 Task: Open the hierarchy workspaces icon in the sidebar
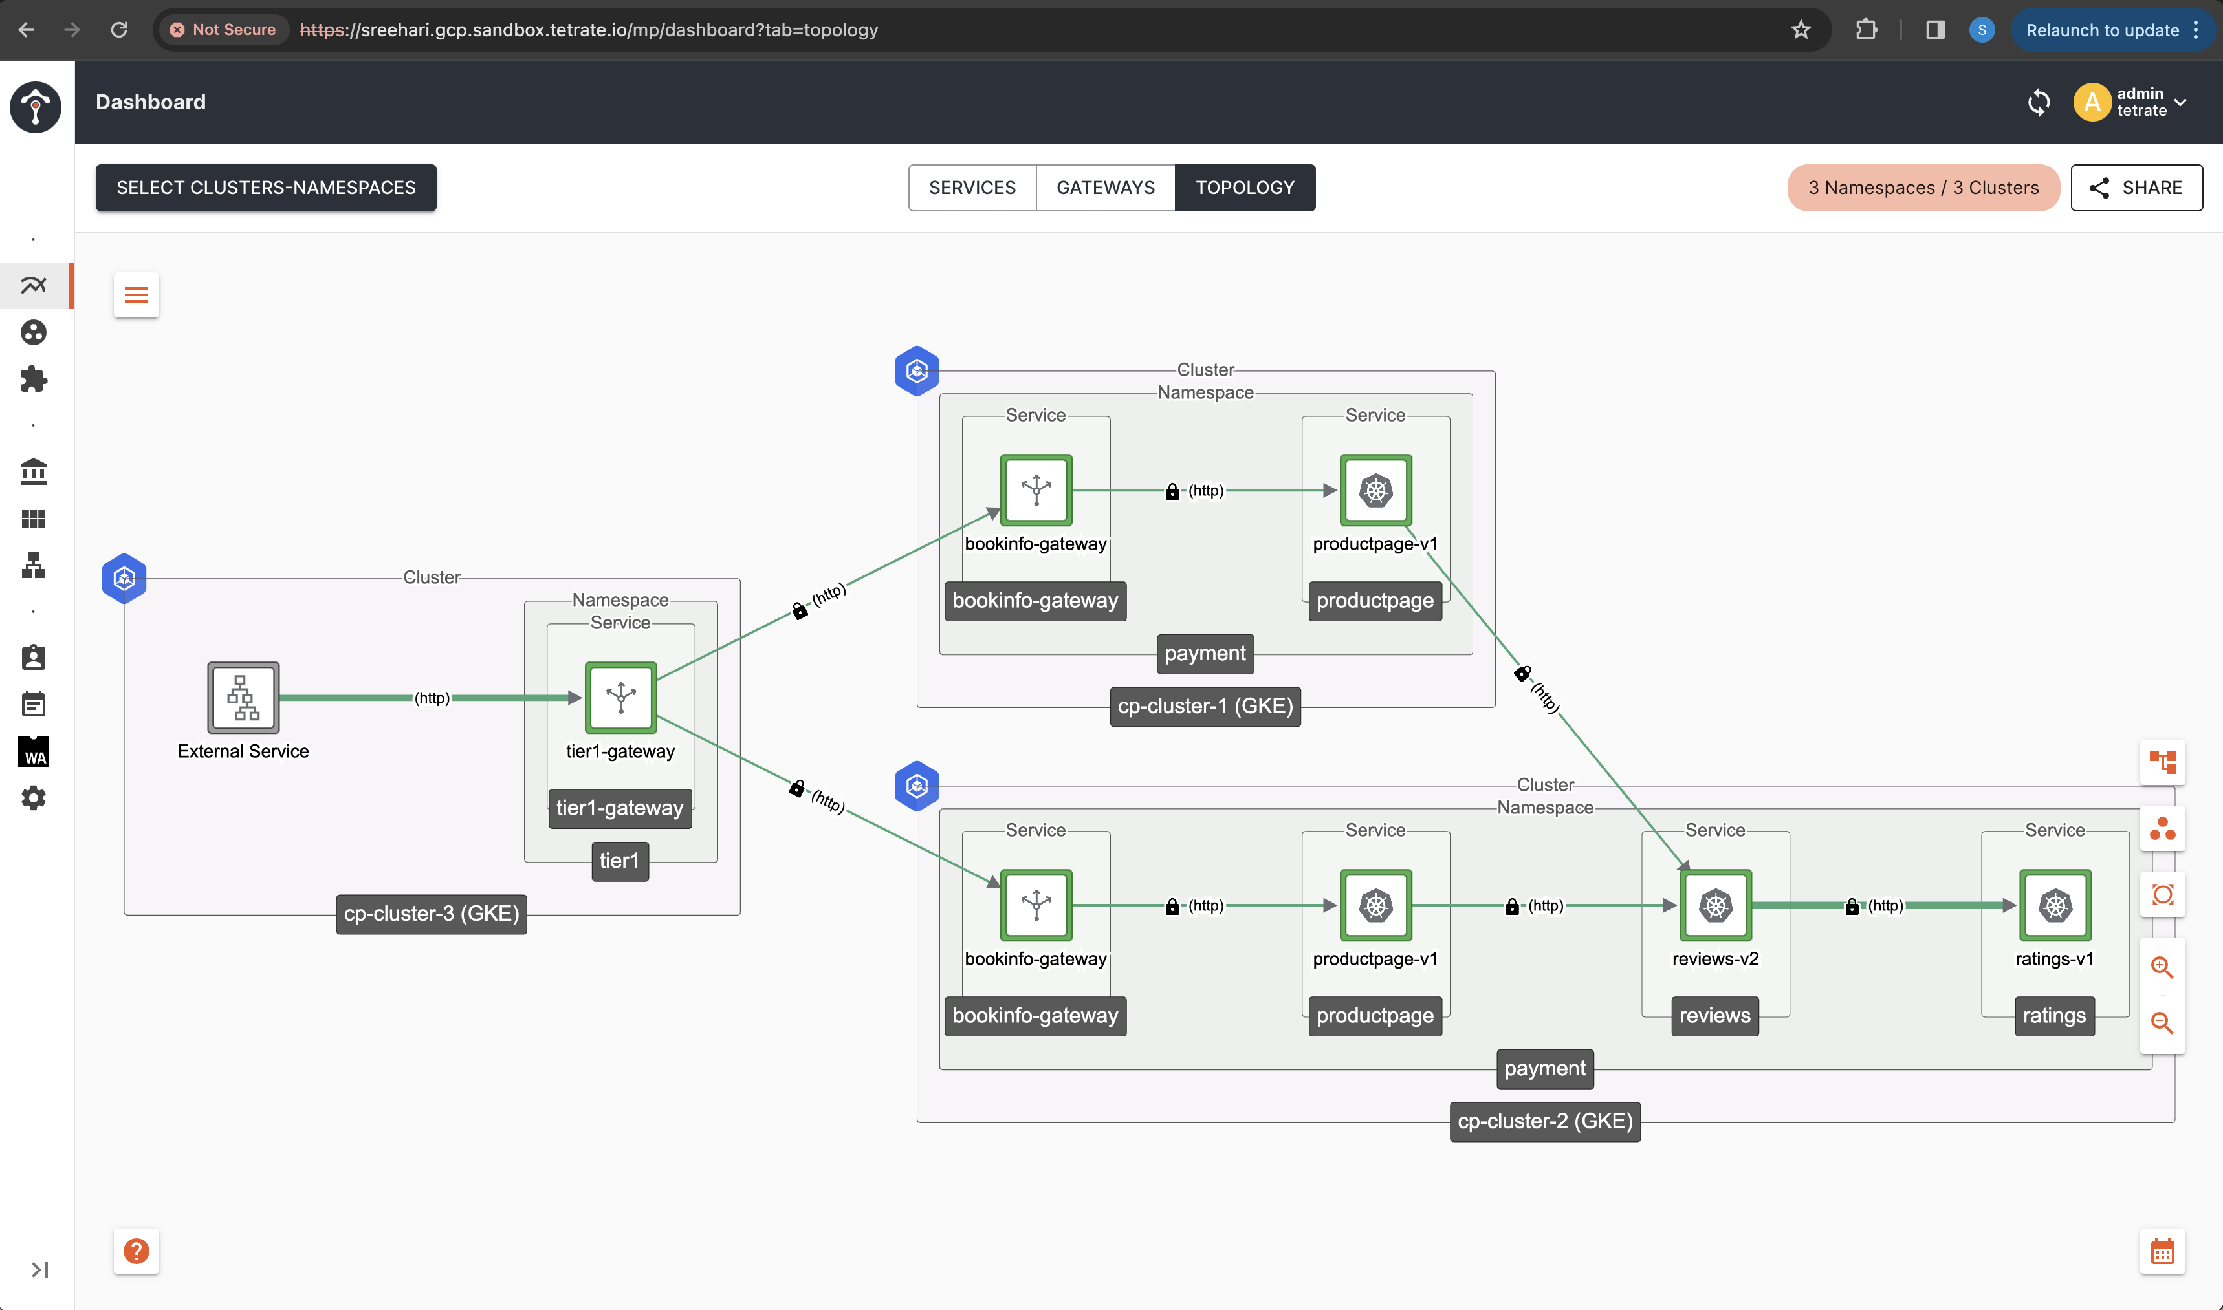click(x=34, y=565)
